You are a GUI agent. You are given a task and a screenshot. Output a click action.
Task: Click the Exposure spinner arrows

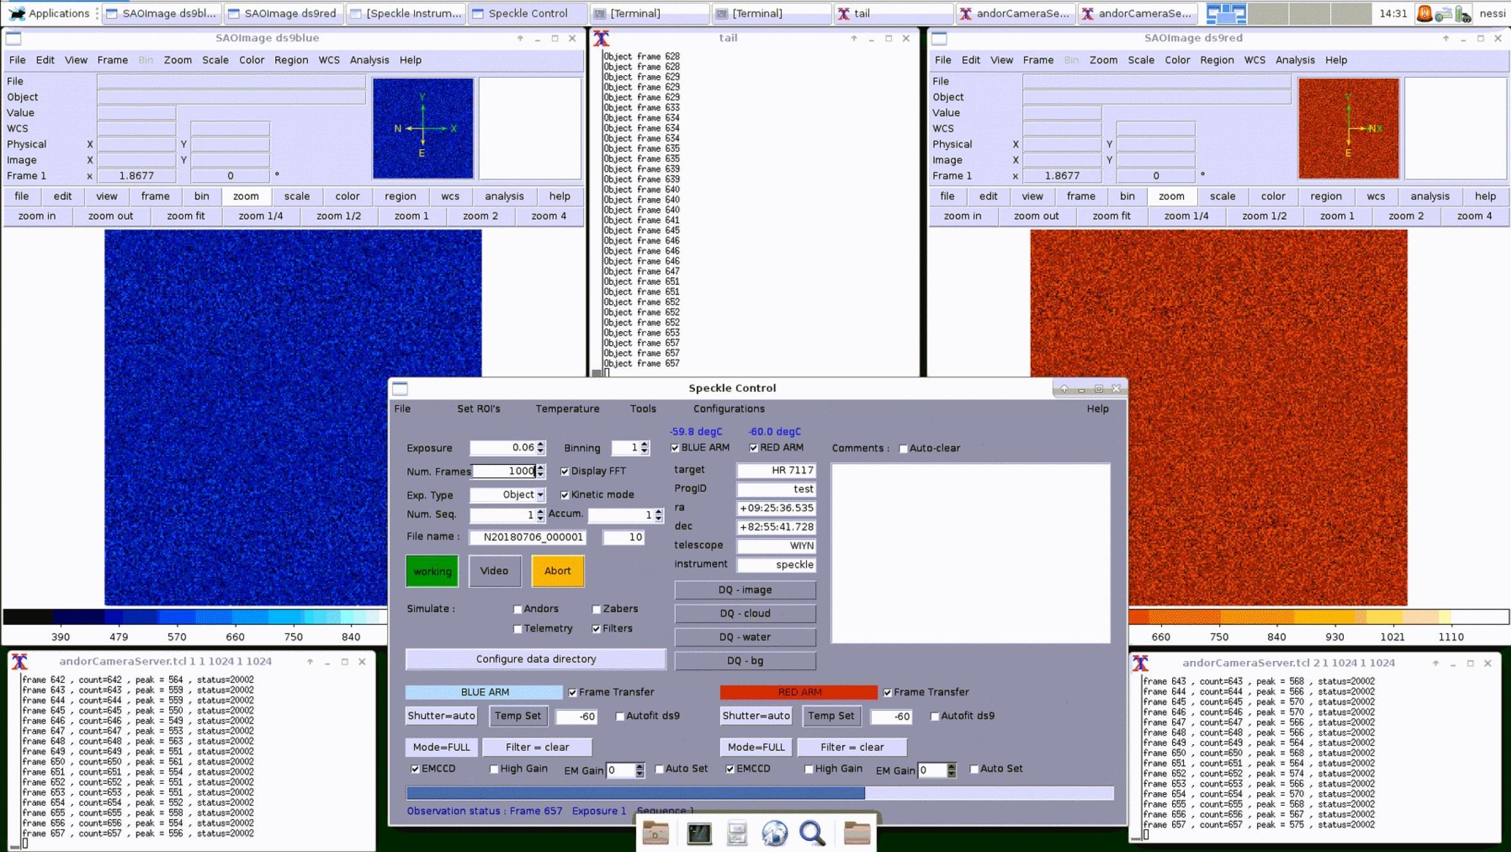[541, 448]
